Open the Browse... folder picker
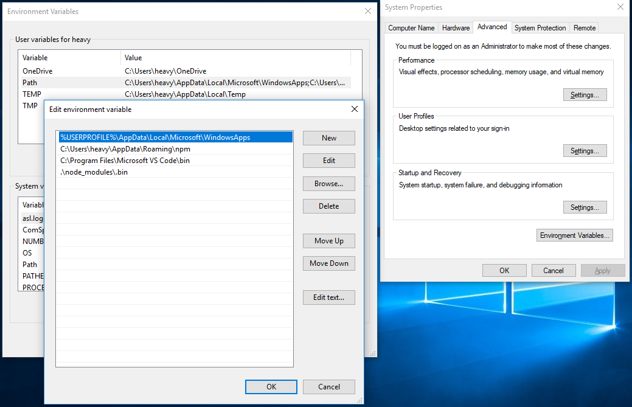This screenshot has width=632, height=407. click(x=329, y=183)
